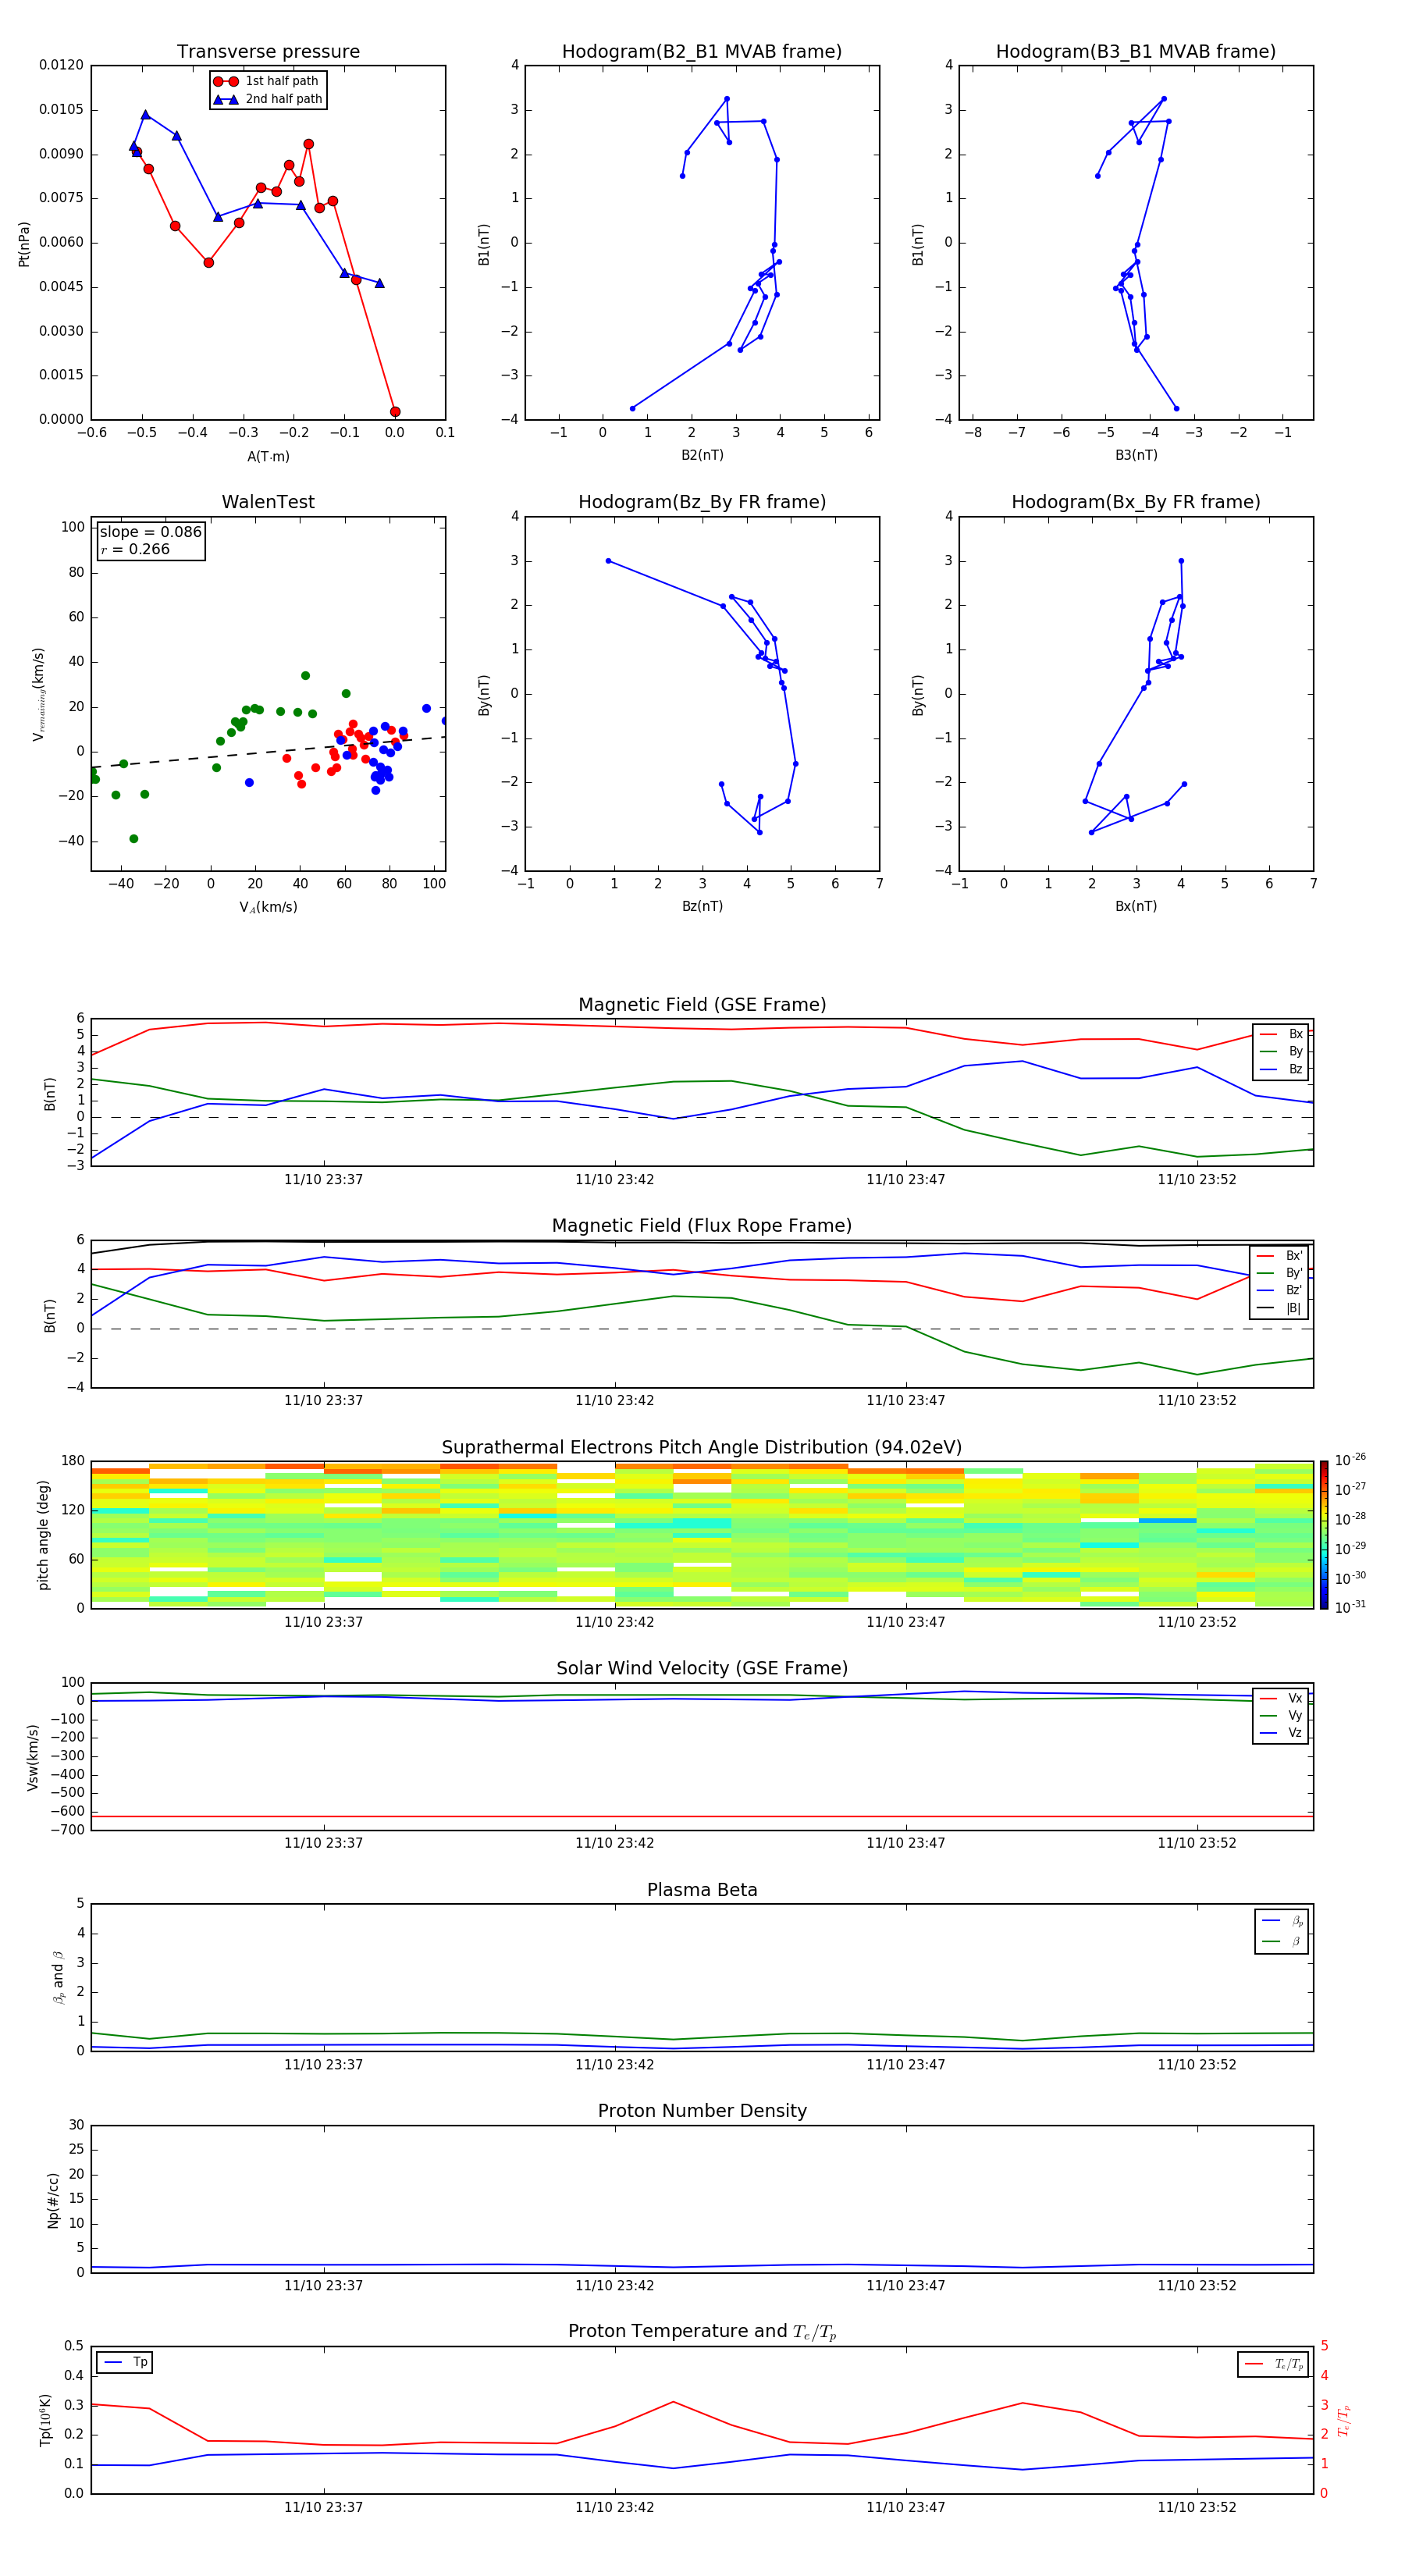Click the 'Hodogram(Bx_By FR frame)' title
Viewport: 1405px width, 2576px height.
point(1136,502)
